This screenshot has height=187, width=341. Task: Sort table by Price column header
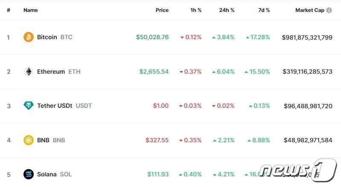point(162,10)
